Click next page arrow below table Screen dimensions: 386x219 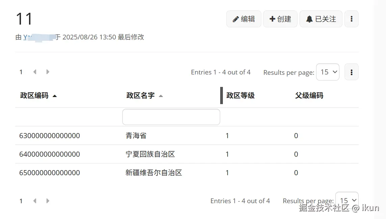(48, 201)
